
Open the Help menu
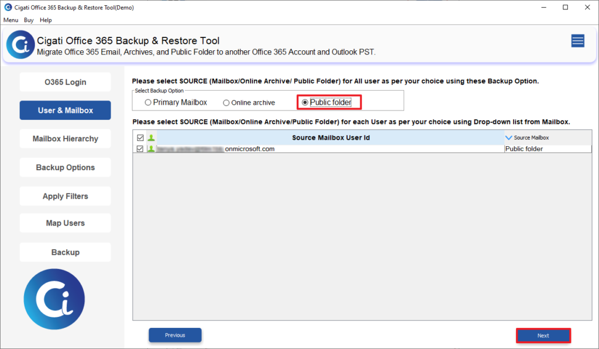(x=46, y=20)
